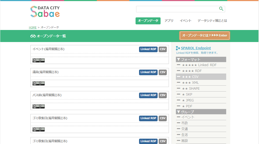This screenshot has height=144, width=259.
Task: Filter by イベント group
Action: (x=201, y=117)
